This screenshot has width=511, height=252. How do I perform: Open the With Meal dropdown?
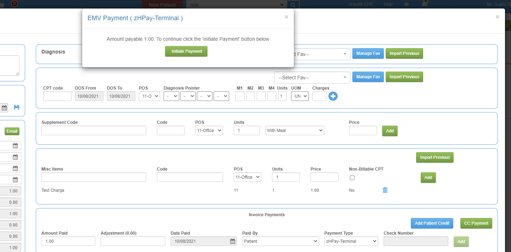pyautogui.click(x=295, y=130)
